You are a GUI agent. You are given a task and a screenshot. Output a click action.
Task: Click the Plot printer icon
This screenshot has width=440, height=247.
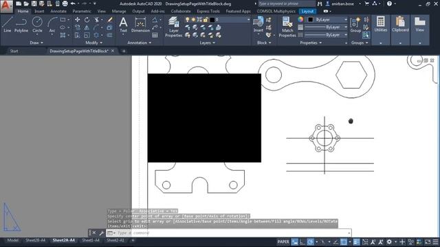65,3
